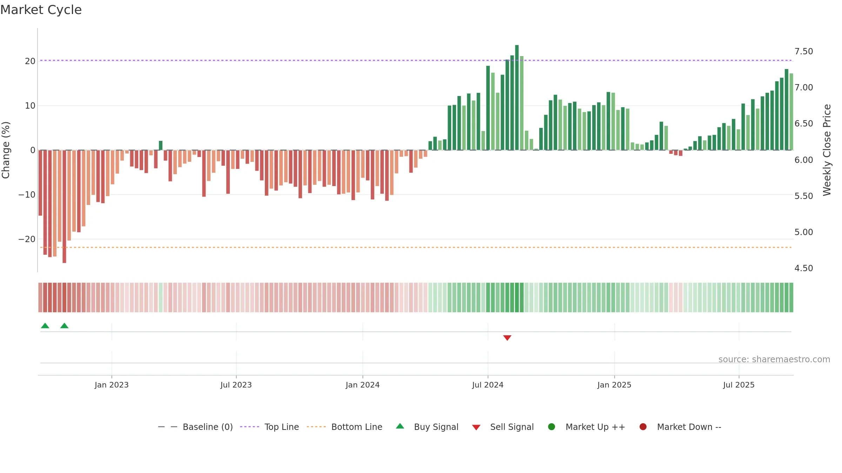Click the green Buy Signal legend triangle icon
842x473 pixels.
coord(400,426)
